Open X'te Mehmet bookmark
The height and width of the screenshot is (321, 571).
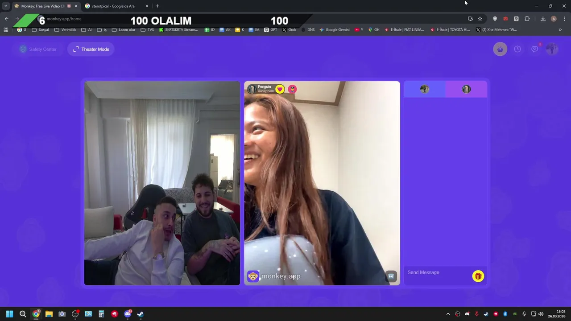click(x=496, y=30)
